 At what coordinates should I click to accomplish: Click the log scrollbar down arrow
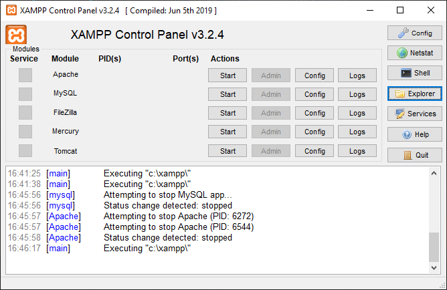pyautogui.click(x=434, y=267)
